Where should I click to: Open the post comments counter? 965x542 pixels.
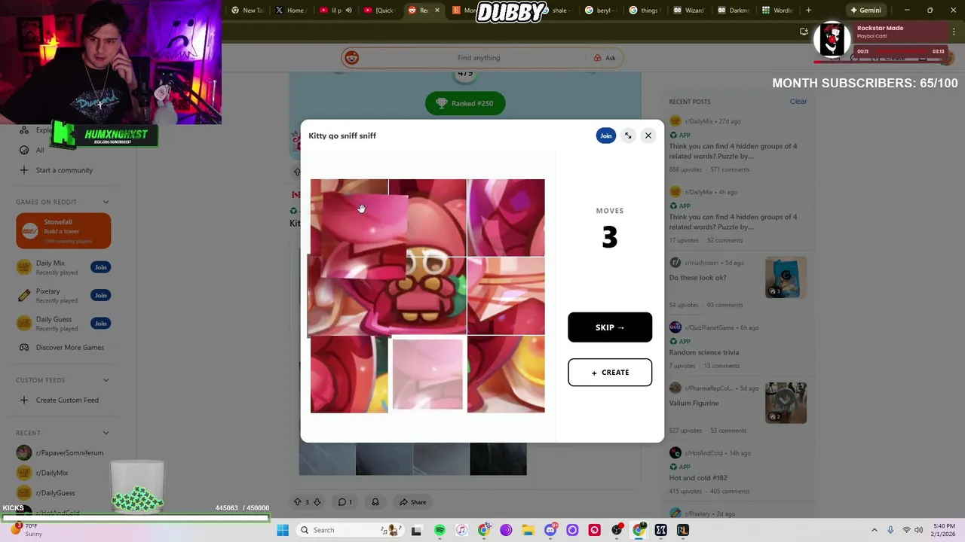click(345, 502)
